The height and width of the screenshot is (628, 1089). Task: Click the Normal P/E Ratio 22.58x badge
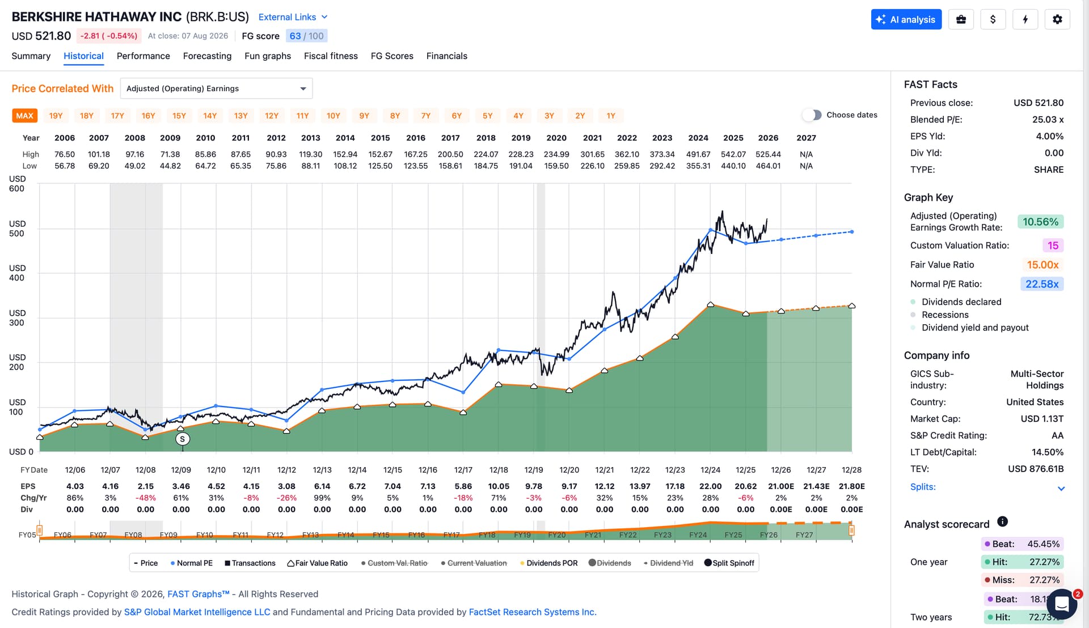[1042, 284]
